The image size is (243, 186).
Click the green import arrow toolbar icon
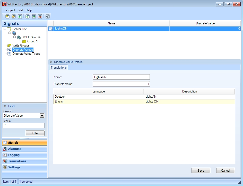point(20,16)
